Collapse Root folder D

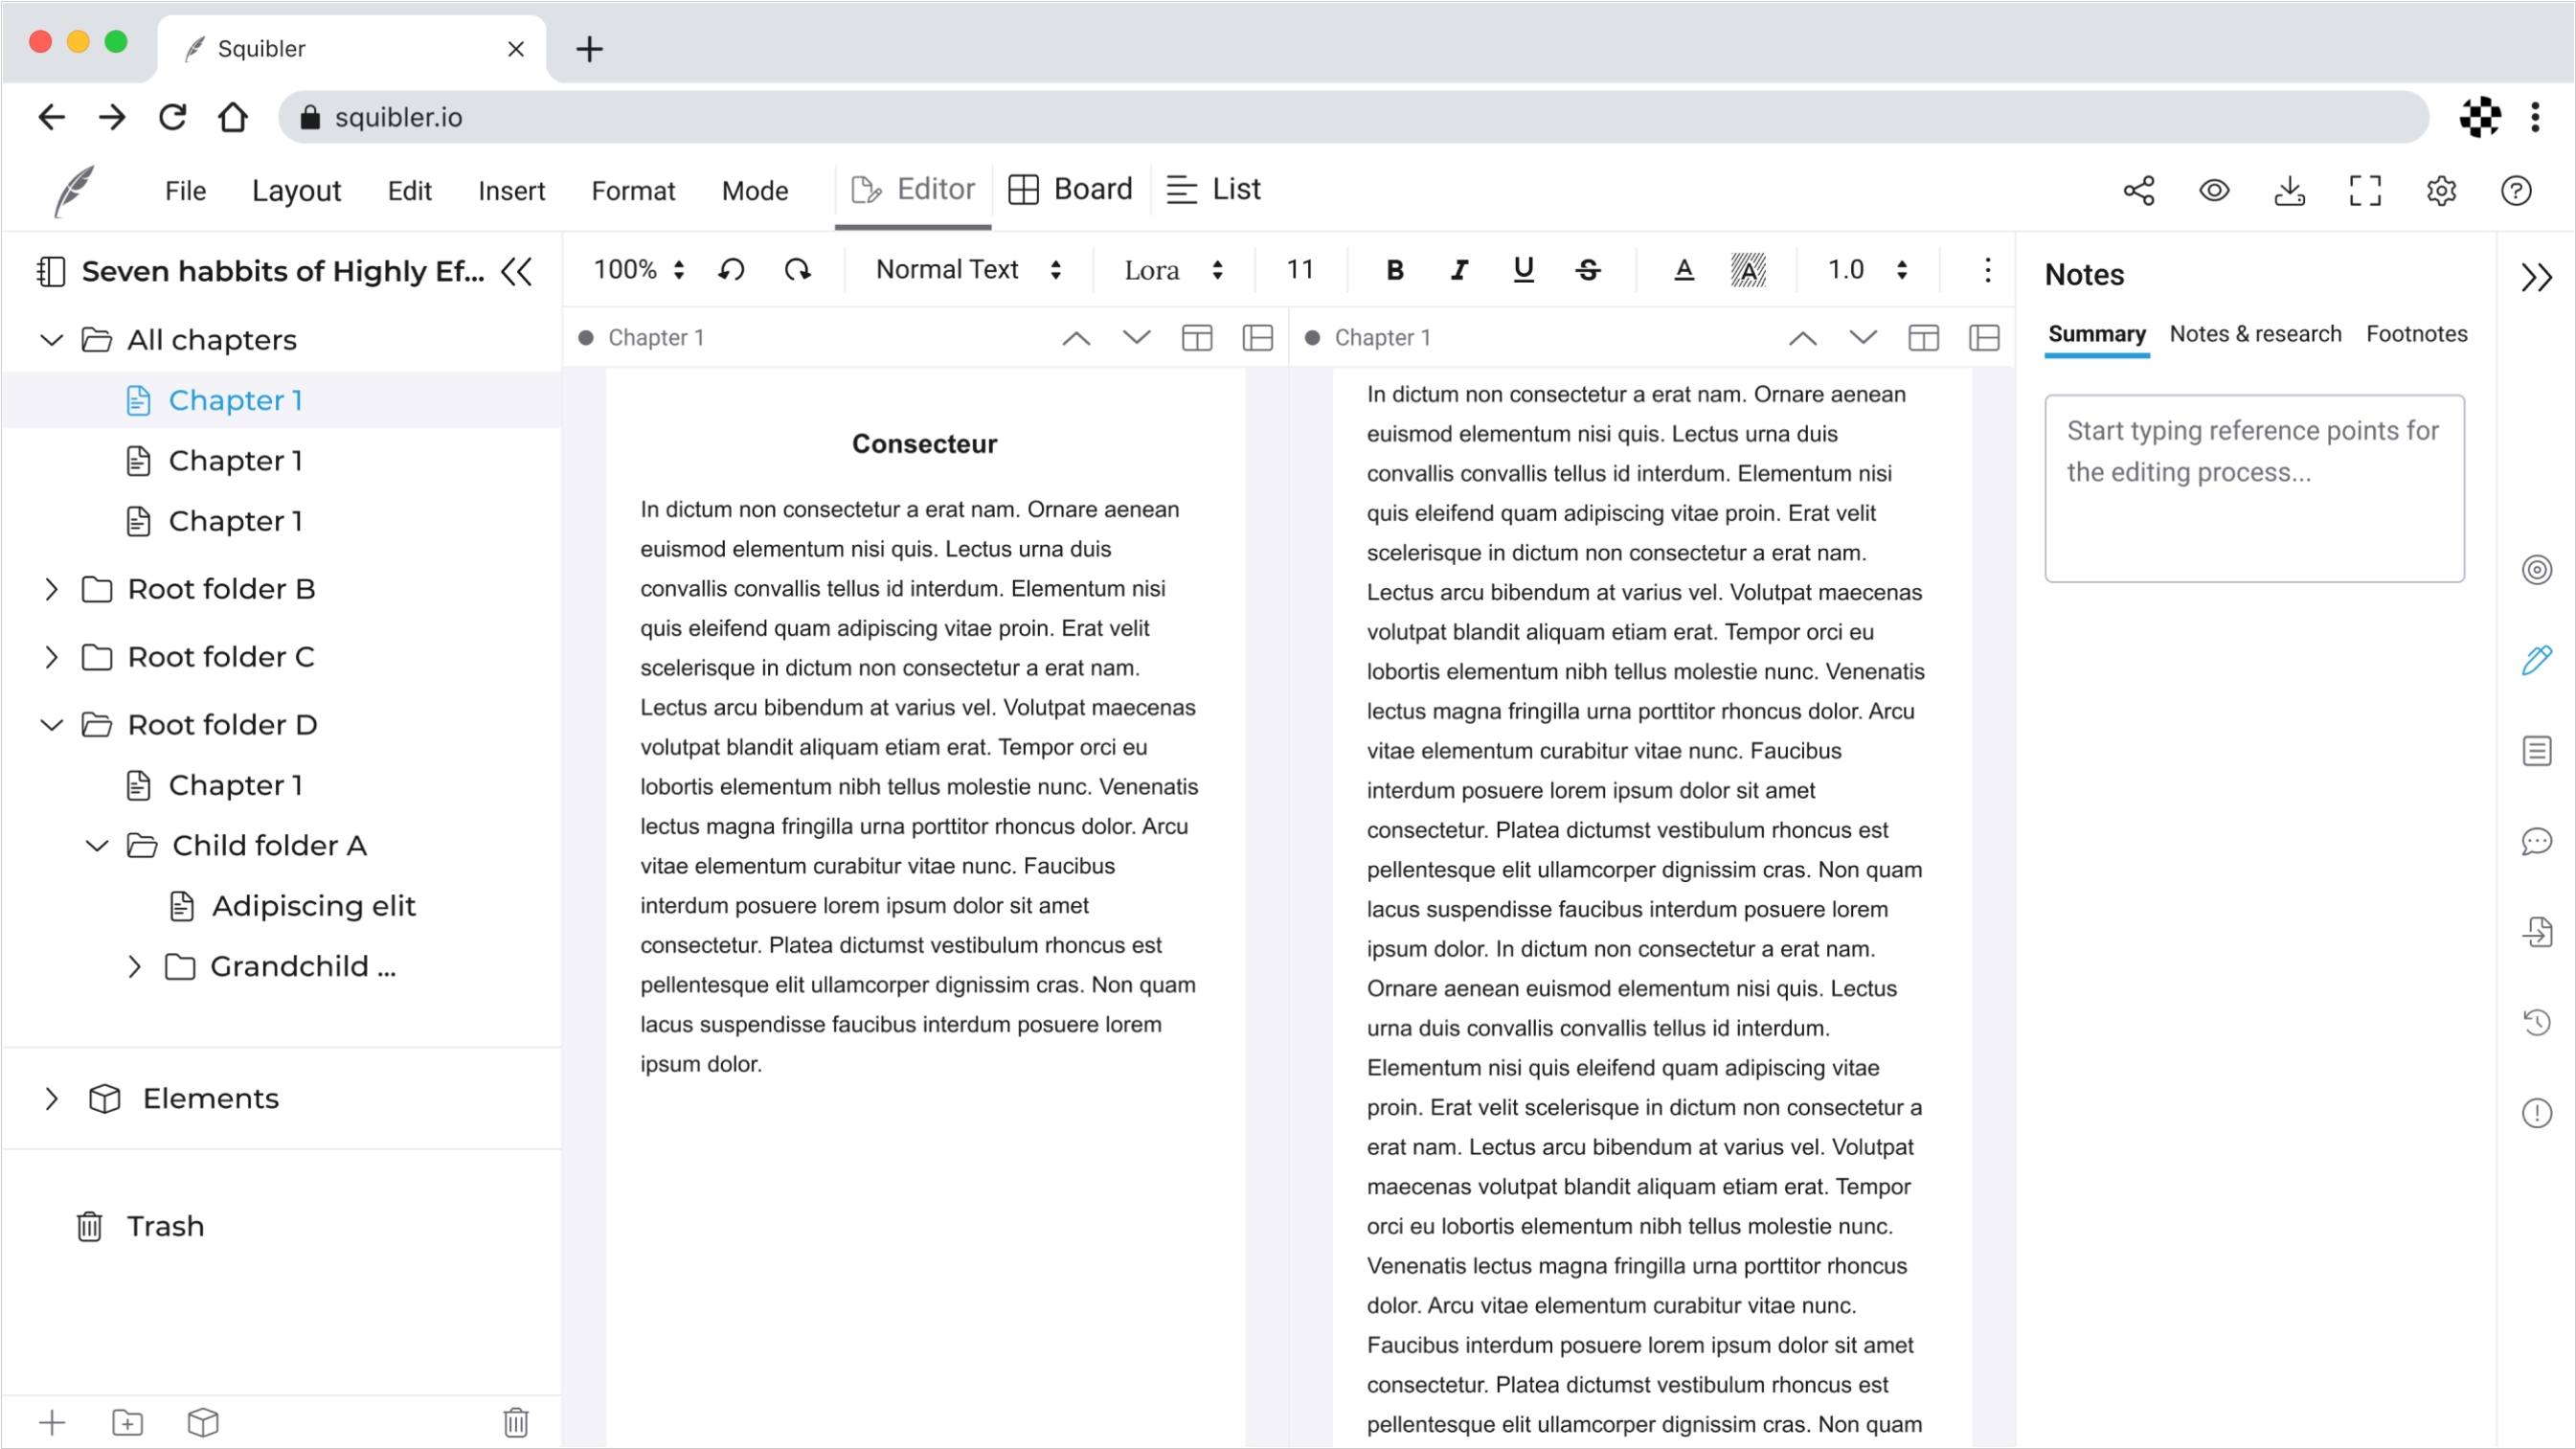point(51,725)
